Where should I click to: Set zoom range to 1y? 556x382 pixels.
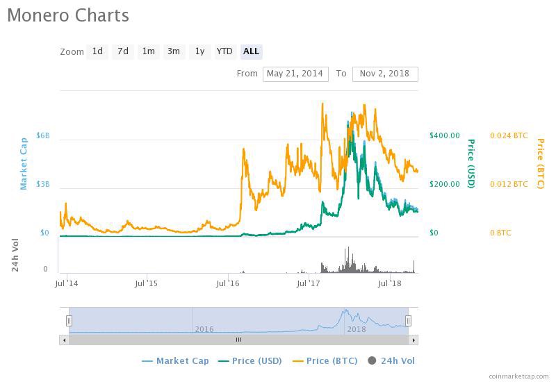pyautogui.click(x=199, y=51)
